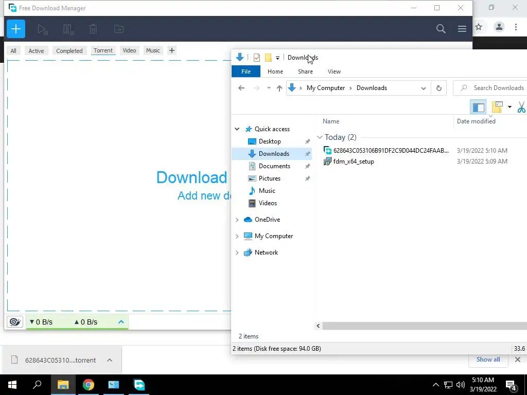Select the Music filter tab
The width and height of the screenshot is (527, 395).
(153, 50)
